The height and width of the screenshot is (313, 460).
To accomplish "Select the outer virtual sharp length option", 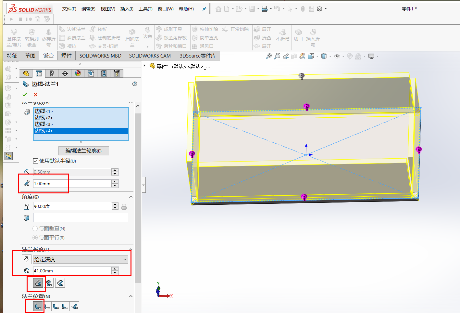I will pos(38,283).
